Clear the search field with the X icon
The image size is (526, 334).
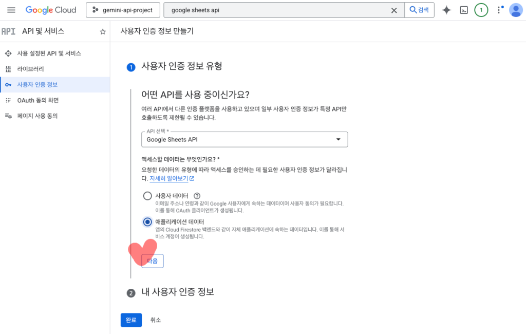394,10
